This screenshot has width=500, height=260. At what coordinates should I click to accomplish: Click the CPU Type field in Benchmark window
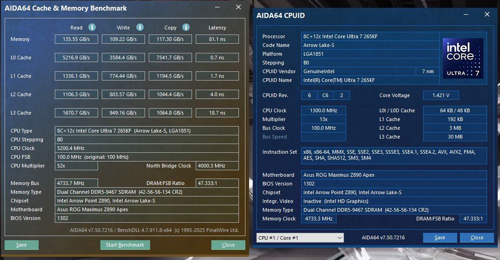tap(147, 131)
